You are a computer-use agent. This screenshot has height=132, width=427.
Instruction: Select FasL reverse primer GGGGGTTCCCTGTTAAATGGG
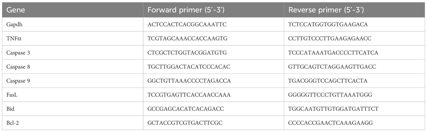(x=330, y=95)
